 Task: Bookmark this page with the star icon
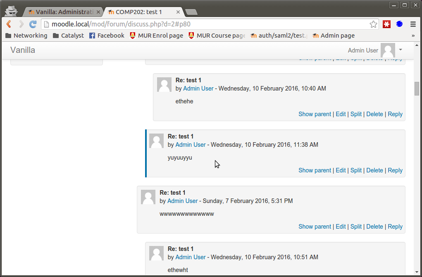373,24
